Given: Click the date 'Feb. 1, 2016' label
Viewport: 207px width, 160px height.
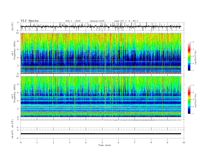Looking at the screenshot, I should [73, 21].
